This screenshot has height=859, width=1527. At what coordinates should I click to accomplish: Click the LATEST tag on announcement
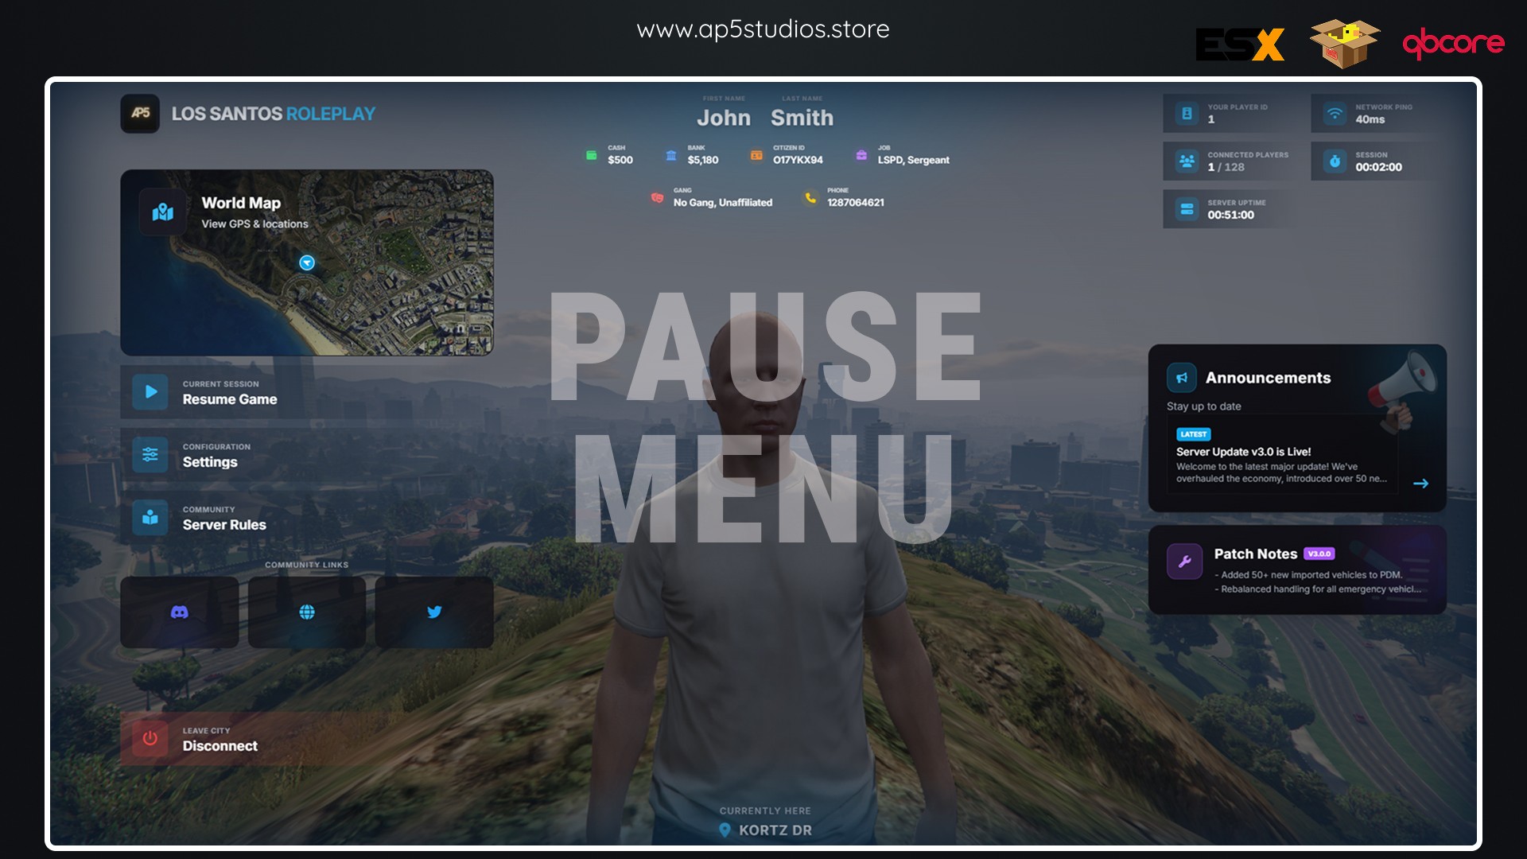(1194, 434)
